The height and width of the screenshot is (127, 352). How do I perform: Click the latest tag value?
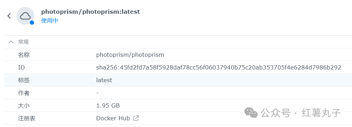(x=104, y=80)
